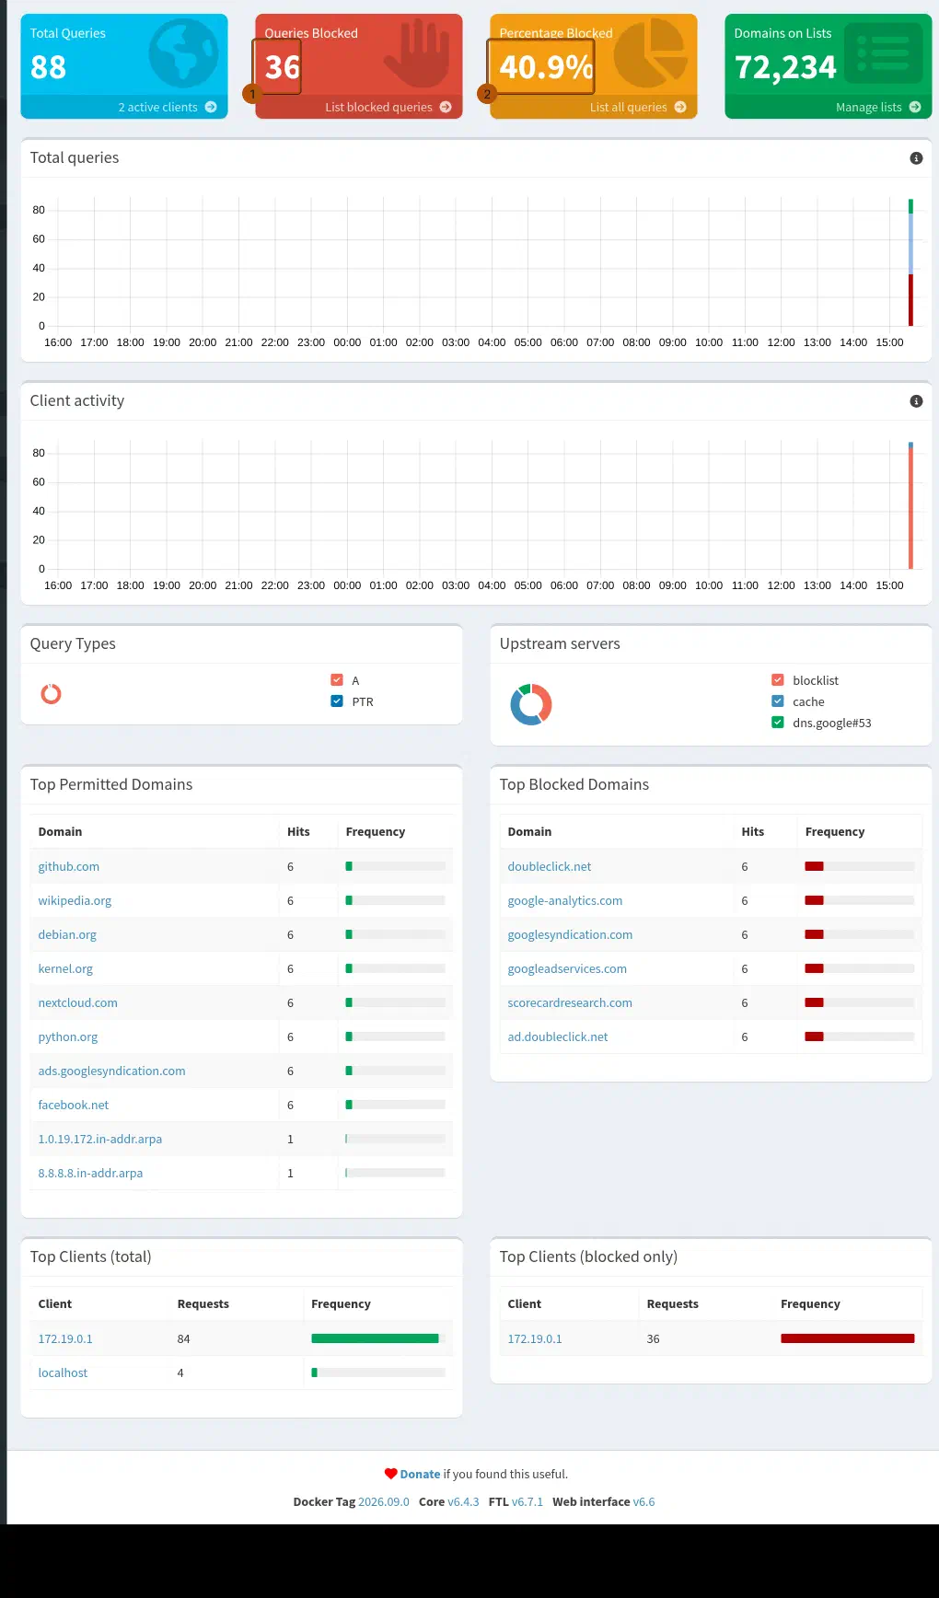Toggle the A query type checkbox
This screenshot has height=1598, width=939.
pos(337,680)
